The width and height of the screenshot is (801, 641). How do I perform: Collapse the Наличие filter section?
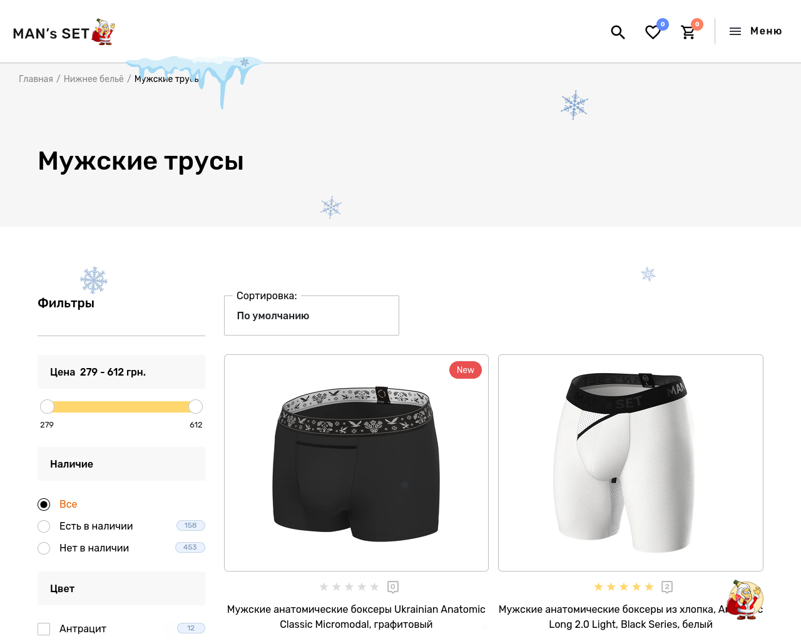point(121,464)
